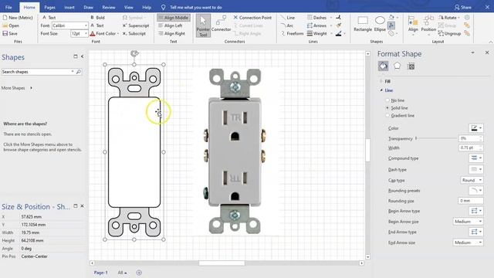
Task: Open the line Color swatch picker
Action: click(475, 128)
